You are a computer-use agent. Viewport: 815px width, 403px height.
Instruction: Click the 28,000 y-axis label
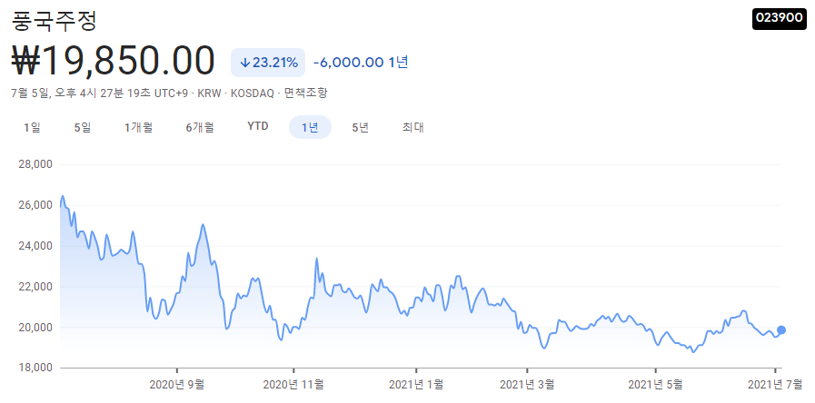35,164
